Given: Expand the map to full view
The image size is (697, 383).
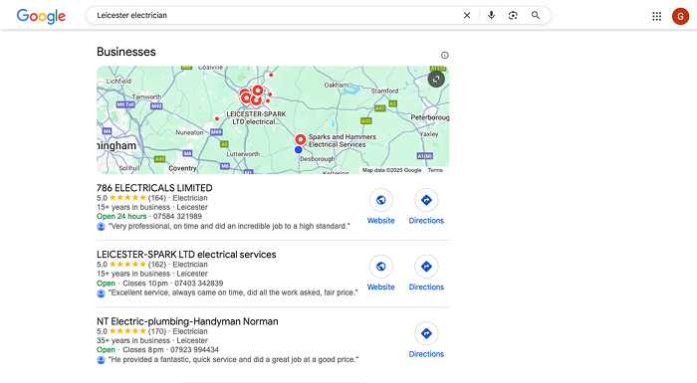Looking at the screenshot, I should coord(436,80).
